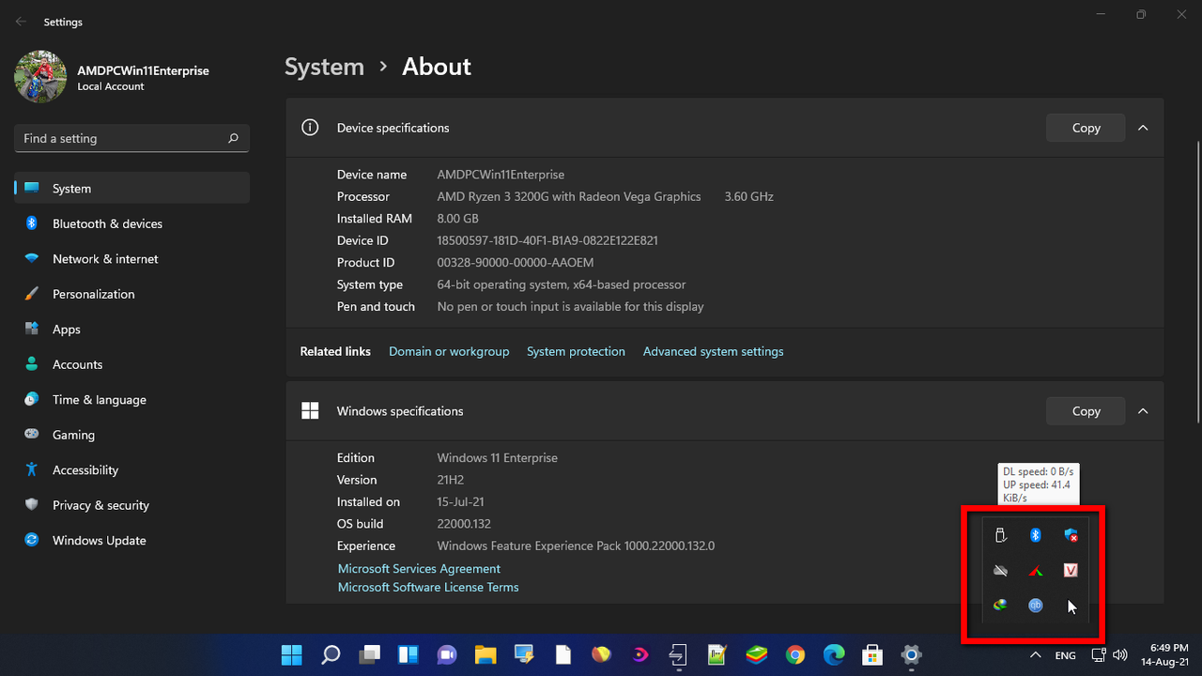This screenshot has width=1202, height=676.
Task: Click the OneDrive tray icon
Action: coord(1000,570)
